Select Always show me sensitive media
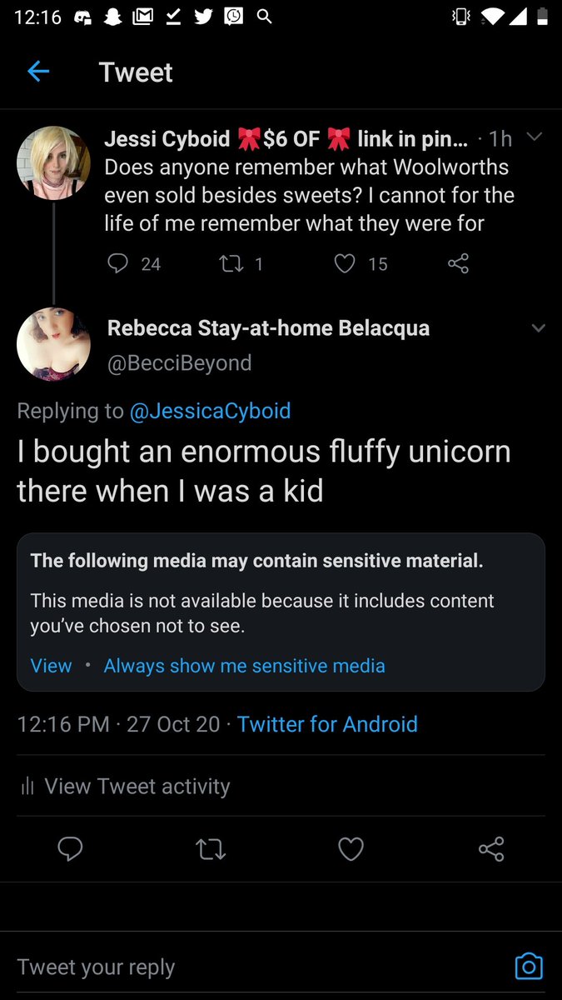The height and width of the screenshot is (1000, 562). (x=244, y=666)
